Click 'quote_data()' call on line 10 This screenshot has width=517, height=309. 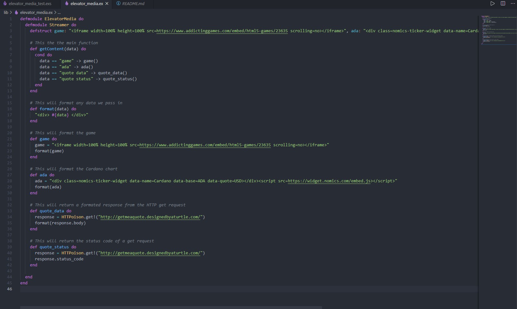point(113,73)
